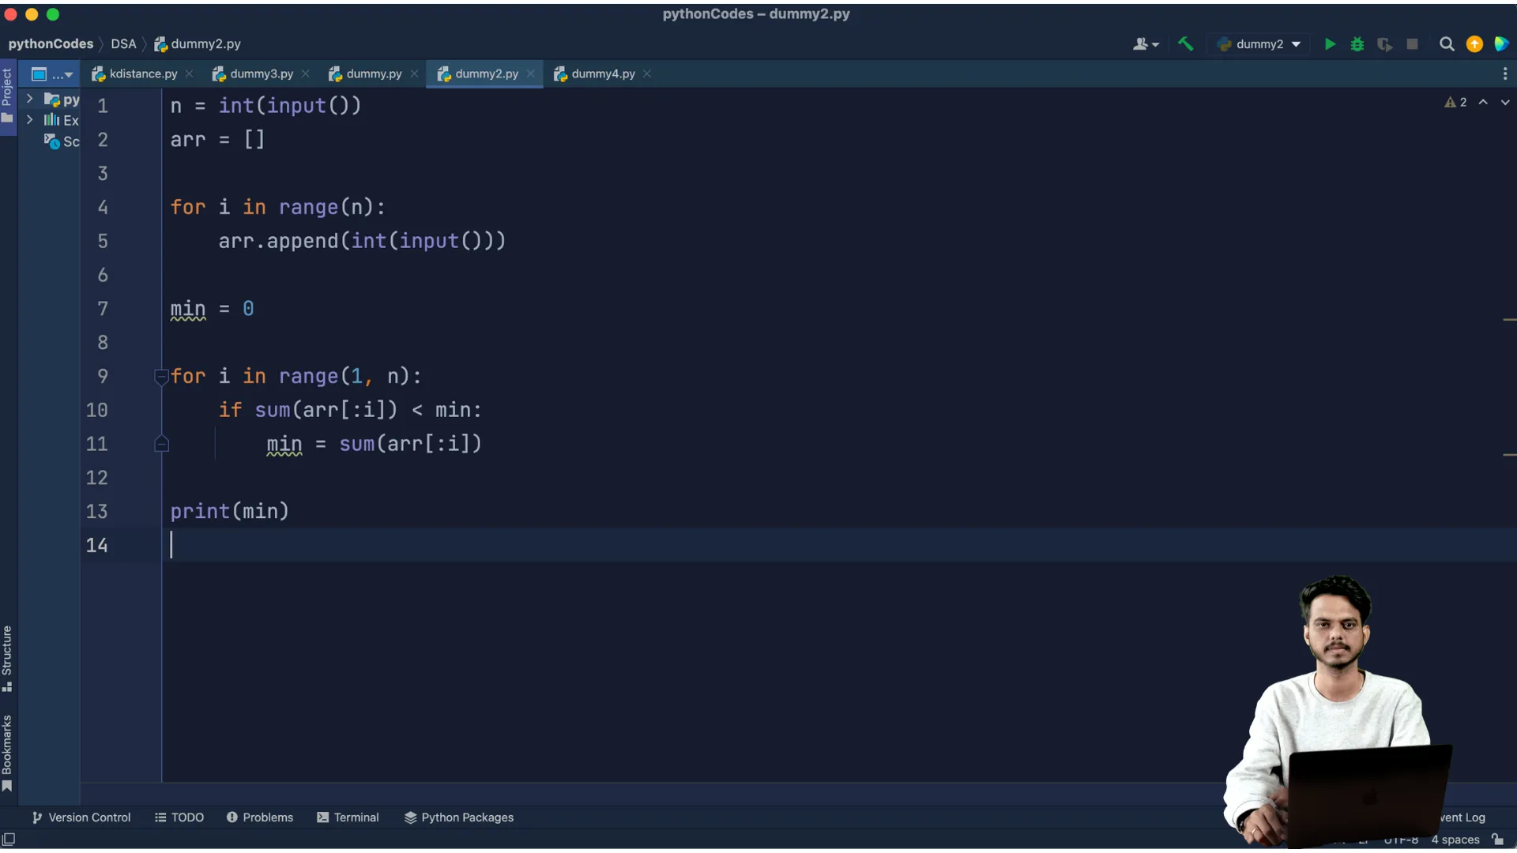Collapse the for loop at line 9
The image size is (1517, 853).
(x=161, y=377)
